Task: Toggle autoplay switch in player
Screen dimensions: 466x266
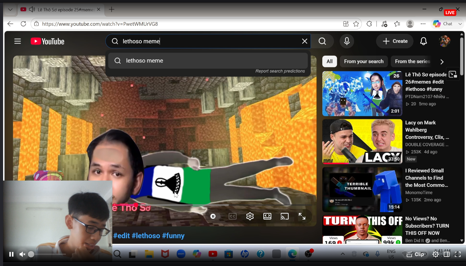Action: click(x=213, y=216)
